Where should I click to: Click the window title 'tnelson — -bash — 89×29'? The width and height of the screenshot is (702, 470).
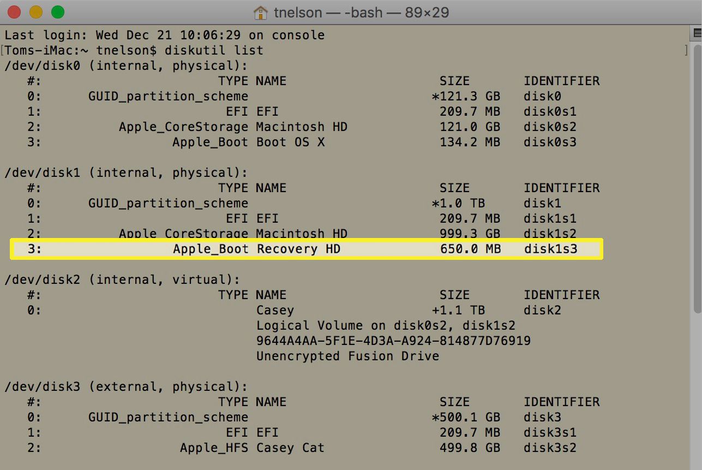361,12
